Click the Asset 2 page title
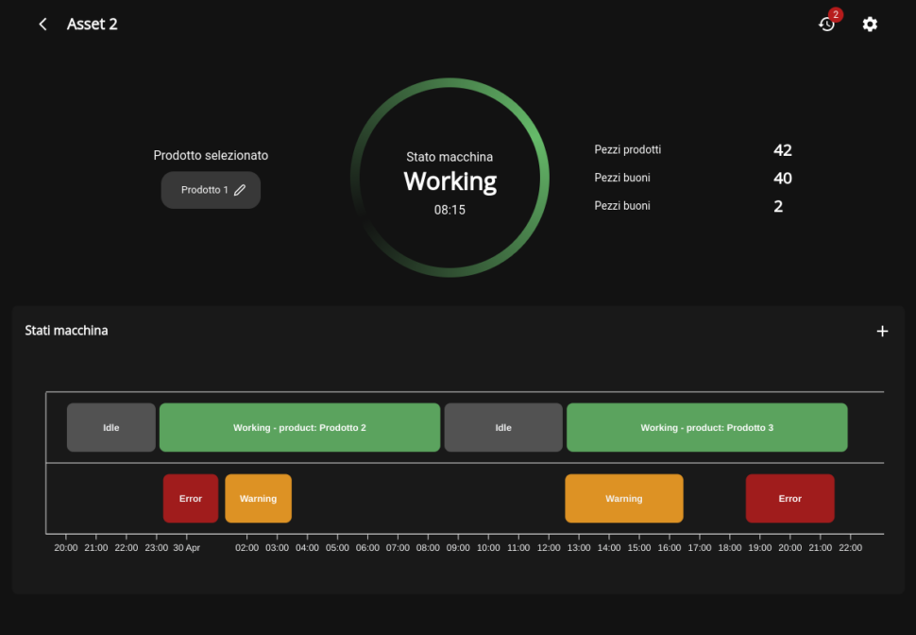This screenshot has height=635, width=916. tap(93, 24)
